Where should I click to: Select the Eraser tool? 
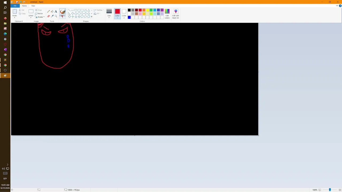tap(48, 16)
